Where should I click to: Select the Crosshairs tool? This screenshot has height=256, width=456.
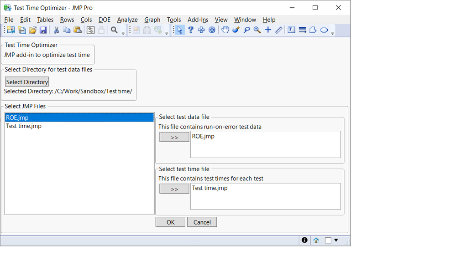click(268, 30)
